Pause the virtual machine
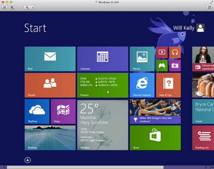The image size is (214, 169). tap(4, 7)
